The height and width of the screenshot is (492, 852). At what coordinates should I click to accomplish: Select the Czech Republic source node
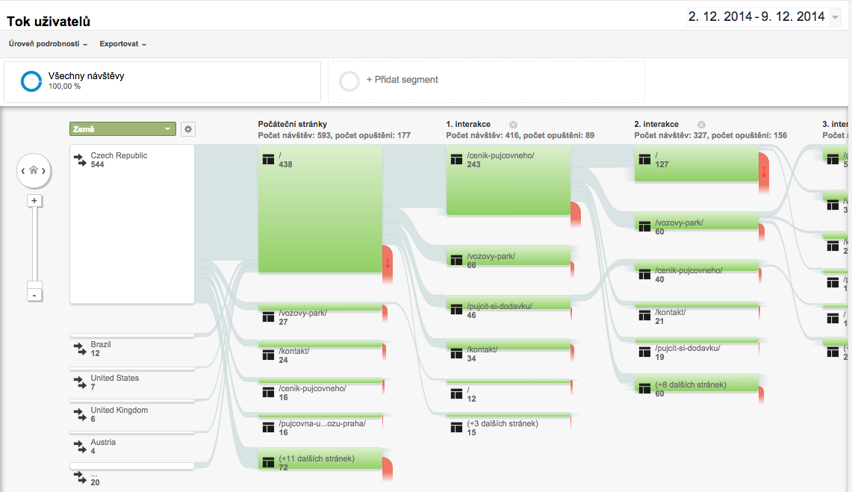132,224
